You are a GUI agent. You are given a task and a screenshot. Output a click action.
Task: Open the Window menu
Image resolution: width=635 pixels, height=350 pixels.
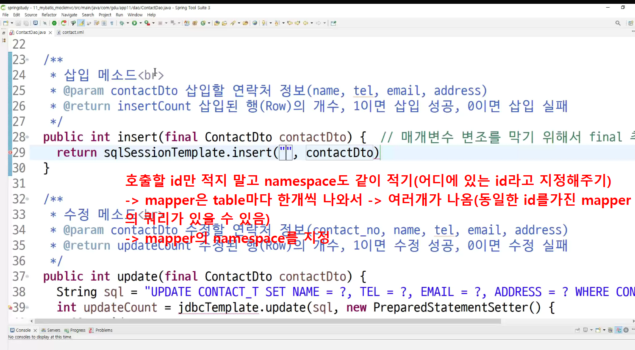tap(135, 15)
